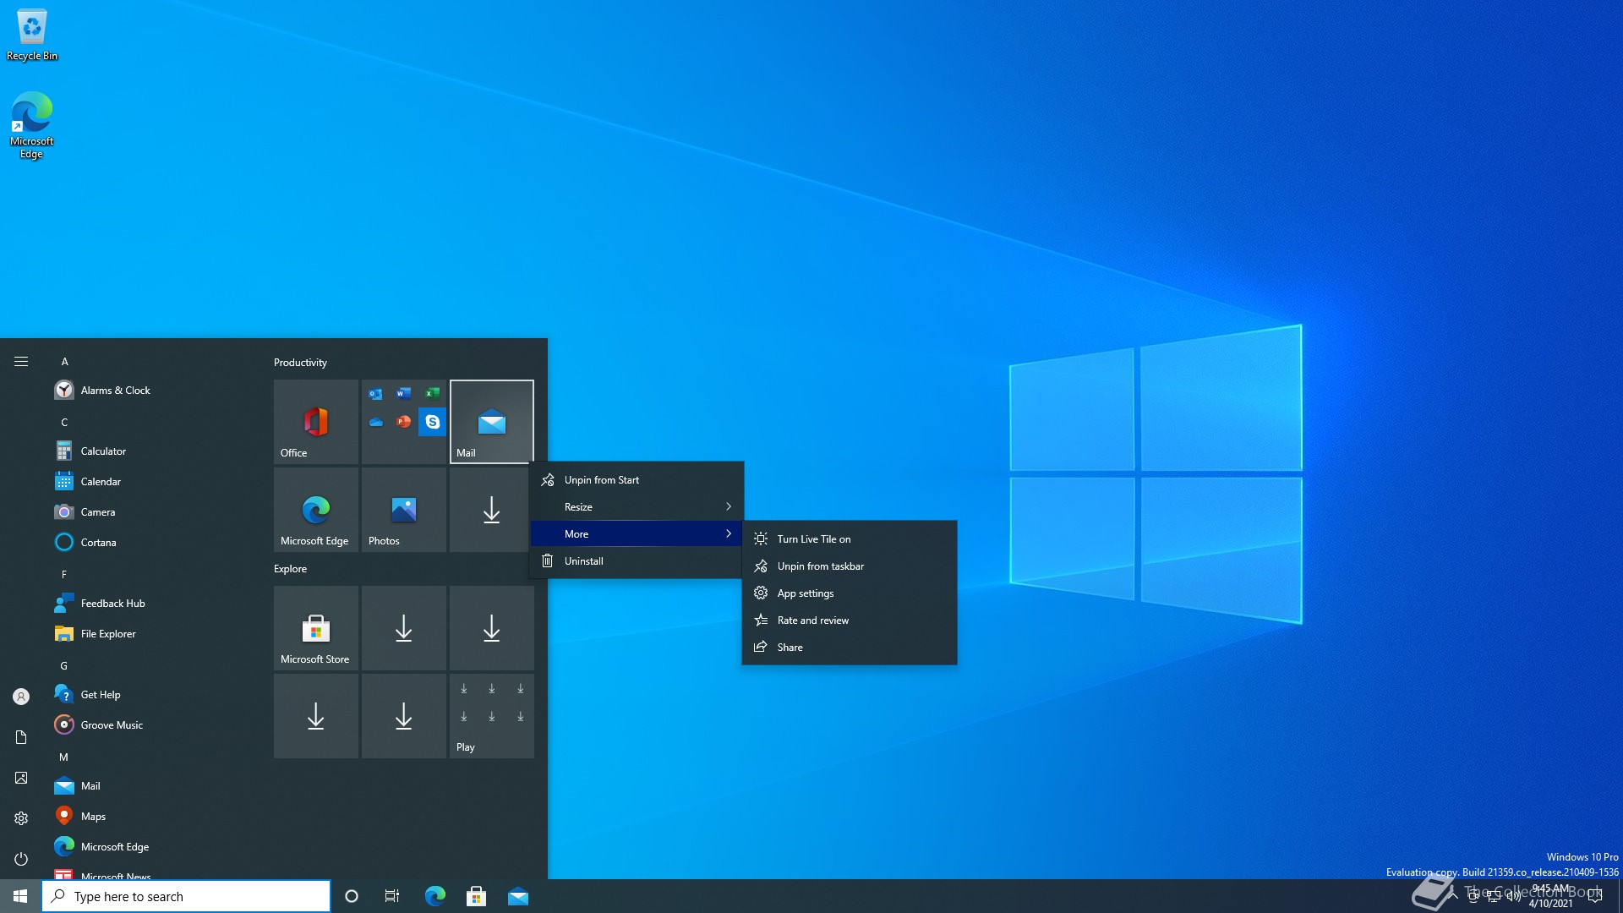Screen dimensions: 1623x913
Task: Open the Microsoft Edge tile
Action: (x=316, y=510)
